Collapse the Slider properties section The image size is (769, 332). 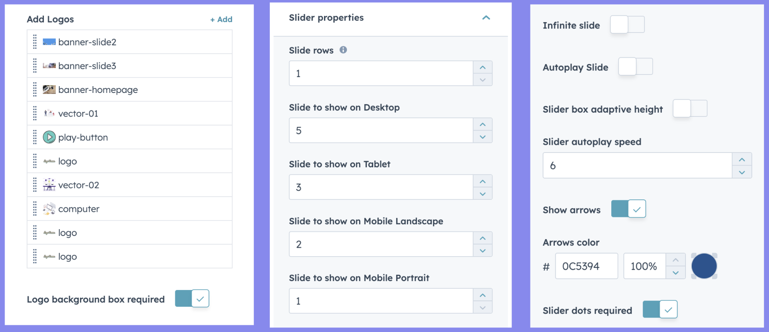pyautogui.click(x=486, y=18)
